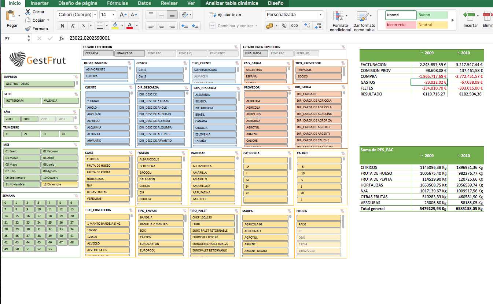Image resolution: width=493 pixels, height=304 pixels.
Task: Toggle the 2009 year slicer button
Action: click(x=12, y=119)
